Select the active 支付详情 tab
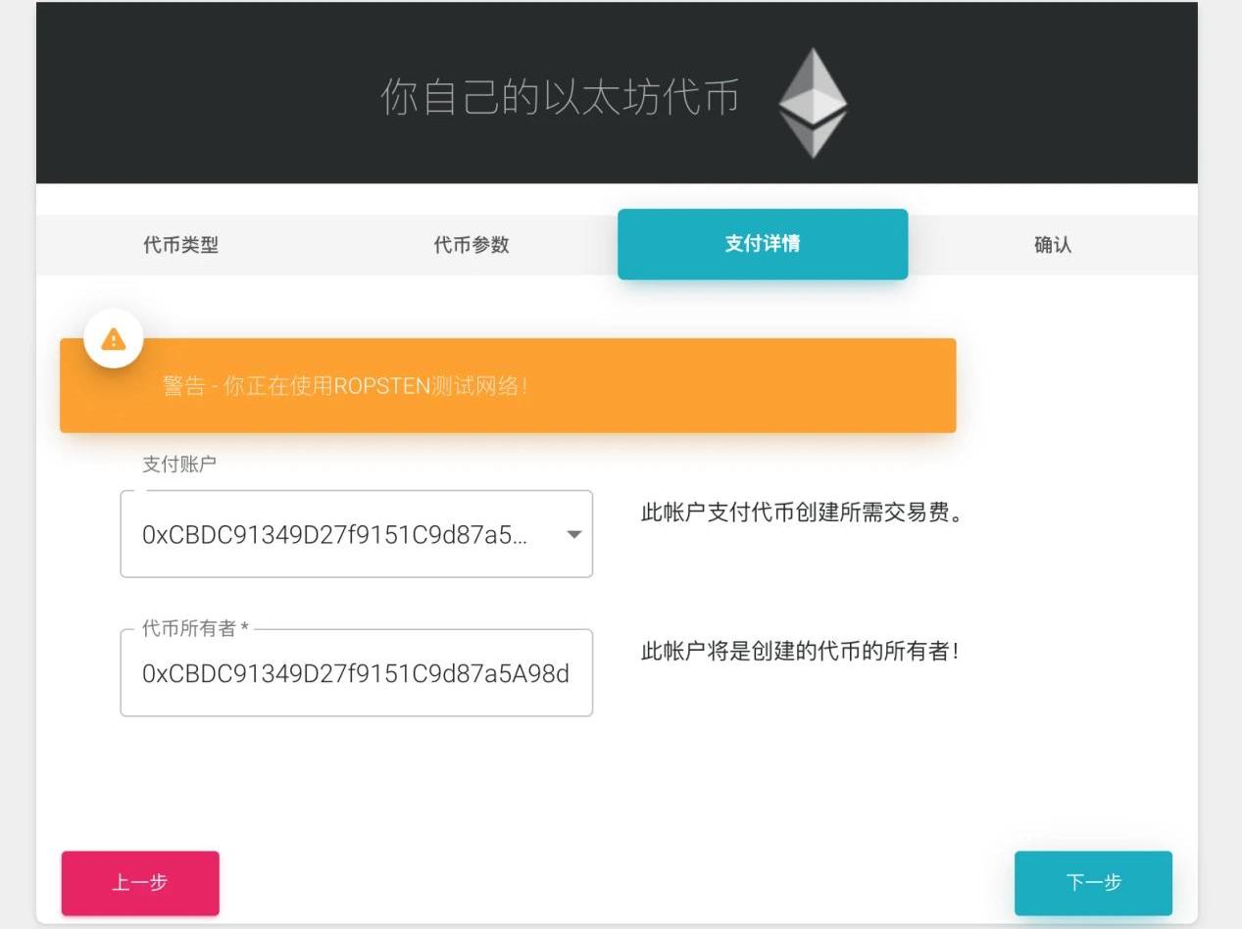The image size is (1242, 929). (x=762, y=244)
